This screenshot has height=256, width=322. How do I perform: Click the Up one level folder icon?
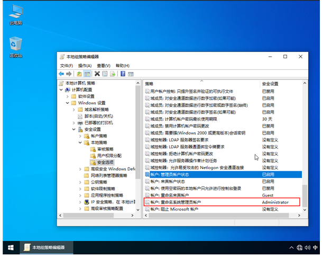[x=79, y=74]
